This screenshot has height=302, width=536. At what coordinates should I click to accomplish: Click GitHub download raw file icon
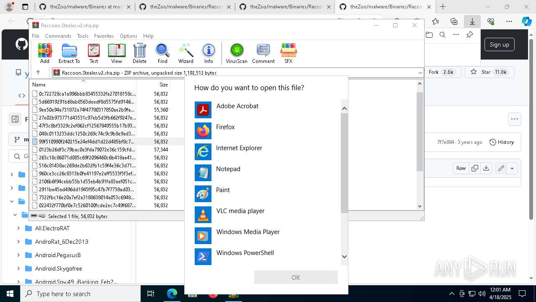pos(486,168)
